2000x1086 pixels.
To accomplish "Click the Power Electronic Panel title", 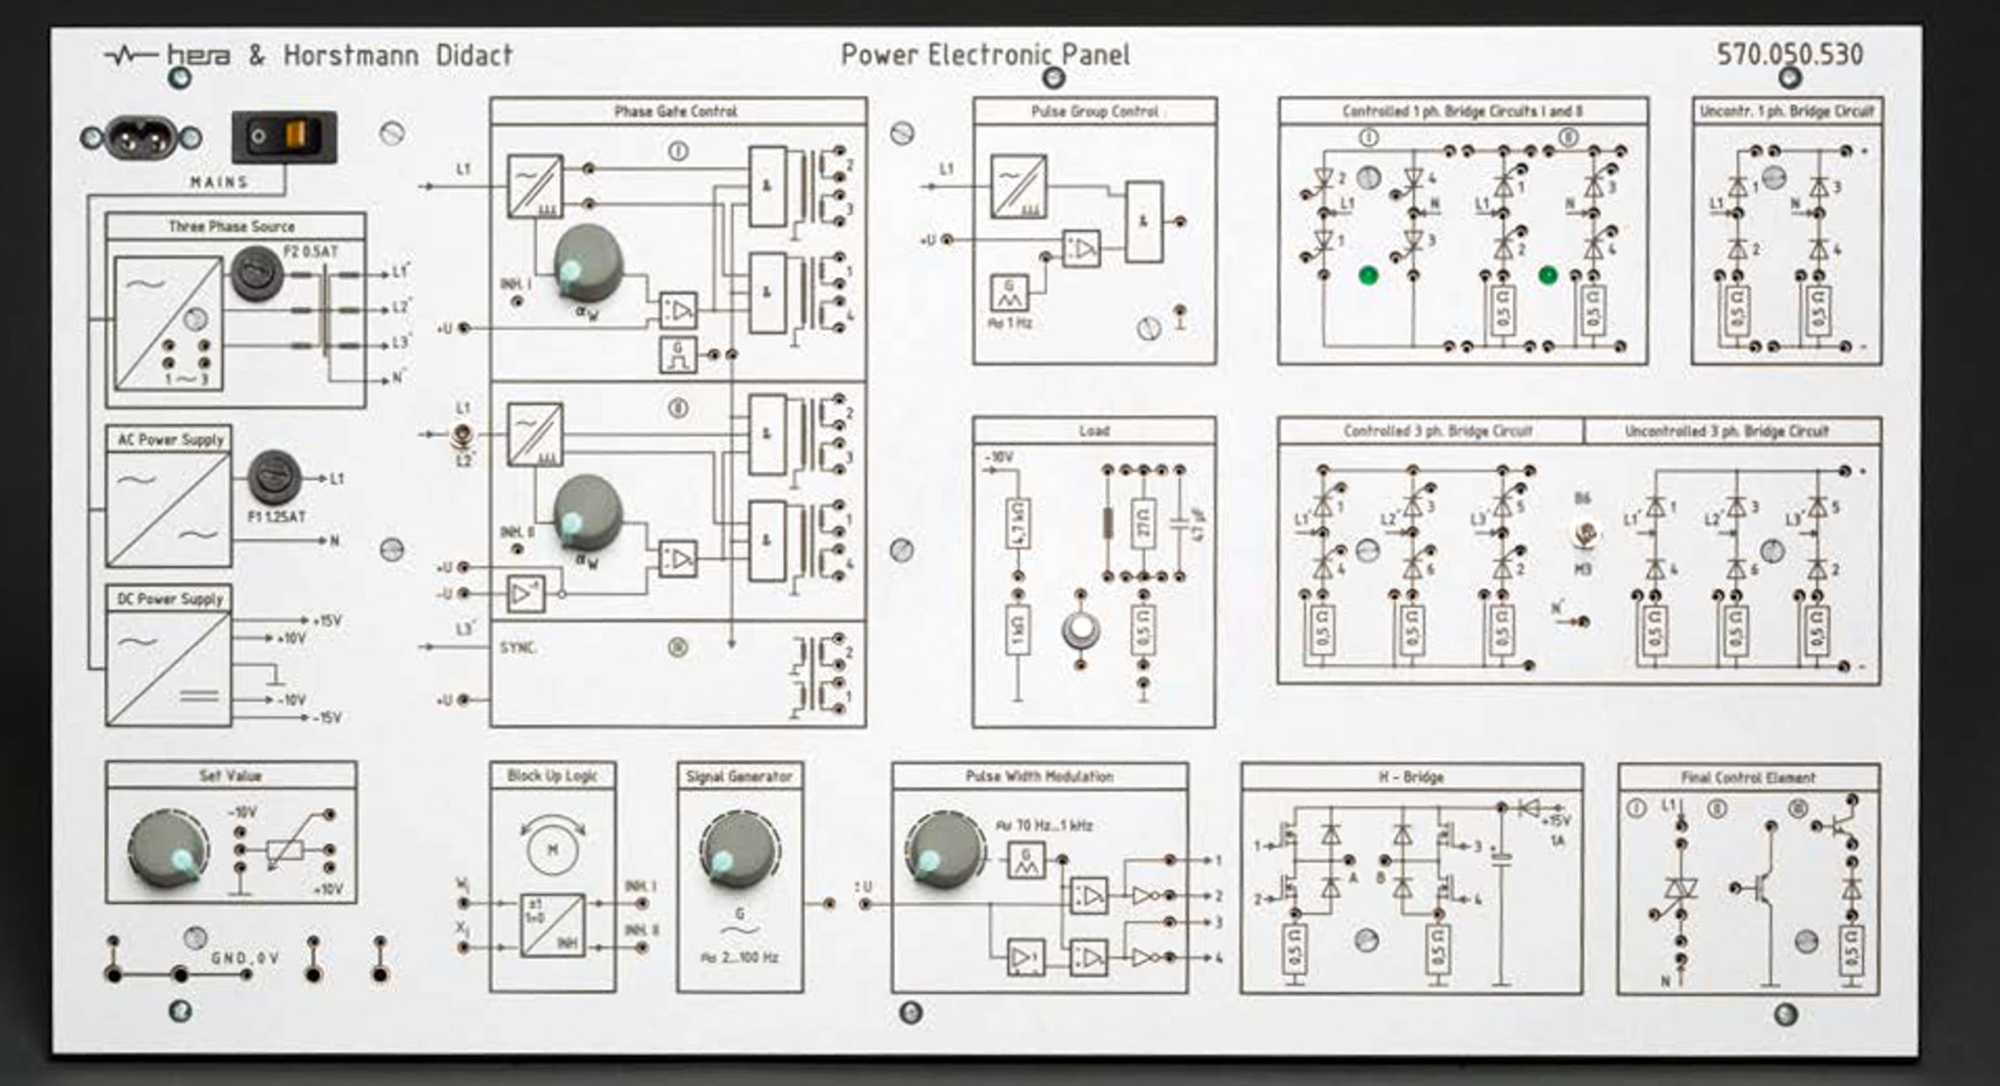I will (984, 55).
